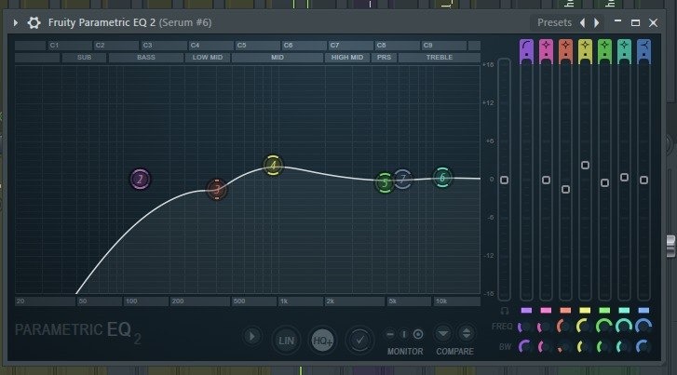Toggle the orange band 3 color tag
Viewport: 677px width, 375px height.
(565, 310)
